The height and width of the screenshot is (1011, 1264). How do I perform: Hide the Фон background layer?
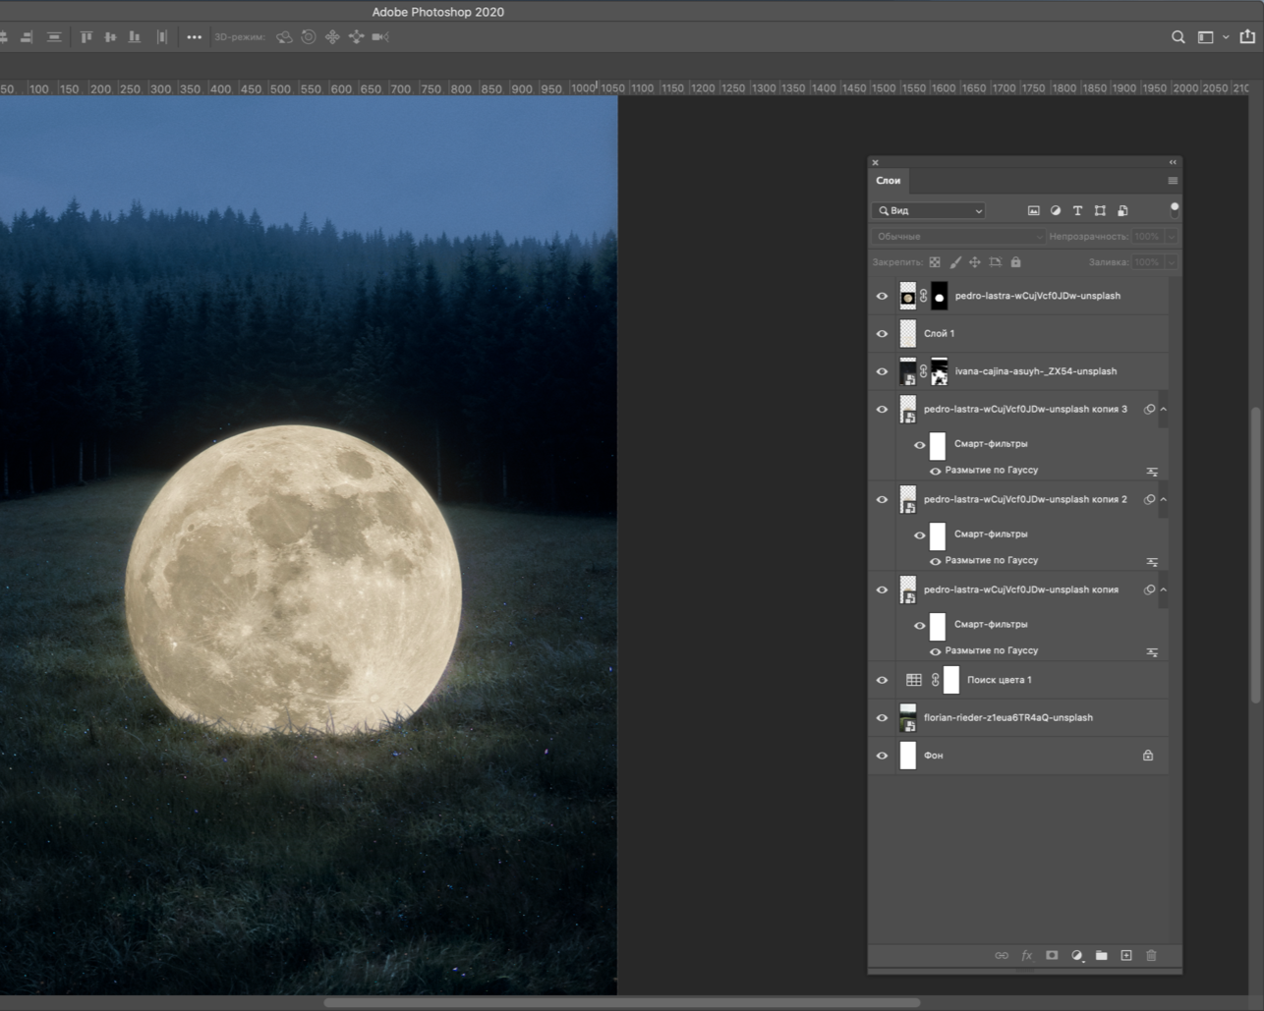[x=882, y=756]
